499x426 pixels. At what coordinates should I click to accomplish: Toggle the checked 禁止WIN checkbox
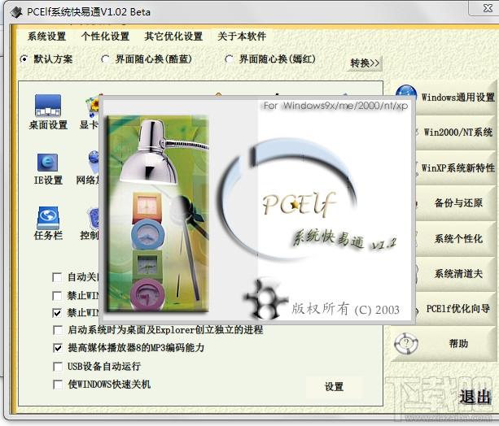click(57, 313)
